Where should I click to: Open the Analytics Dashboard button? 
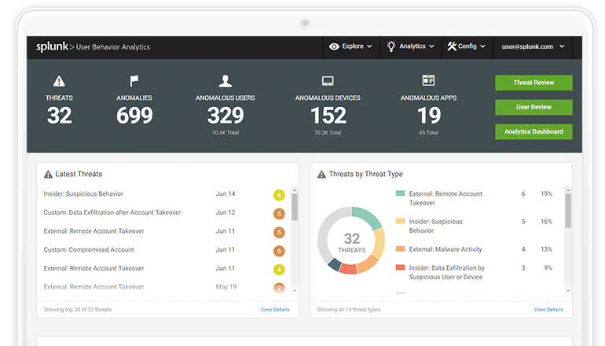click(533, 132)
